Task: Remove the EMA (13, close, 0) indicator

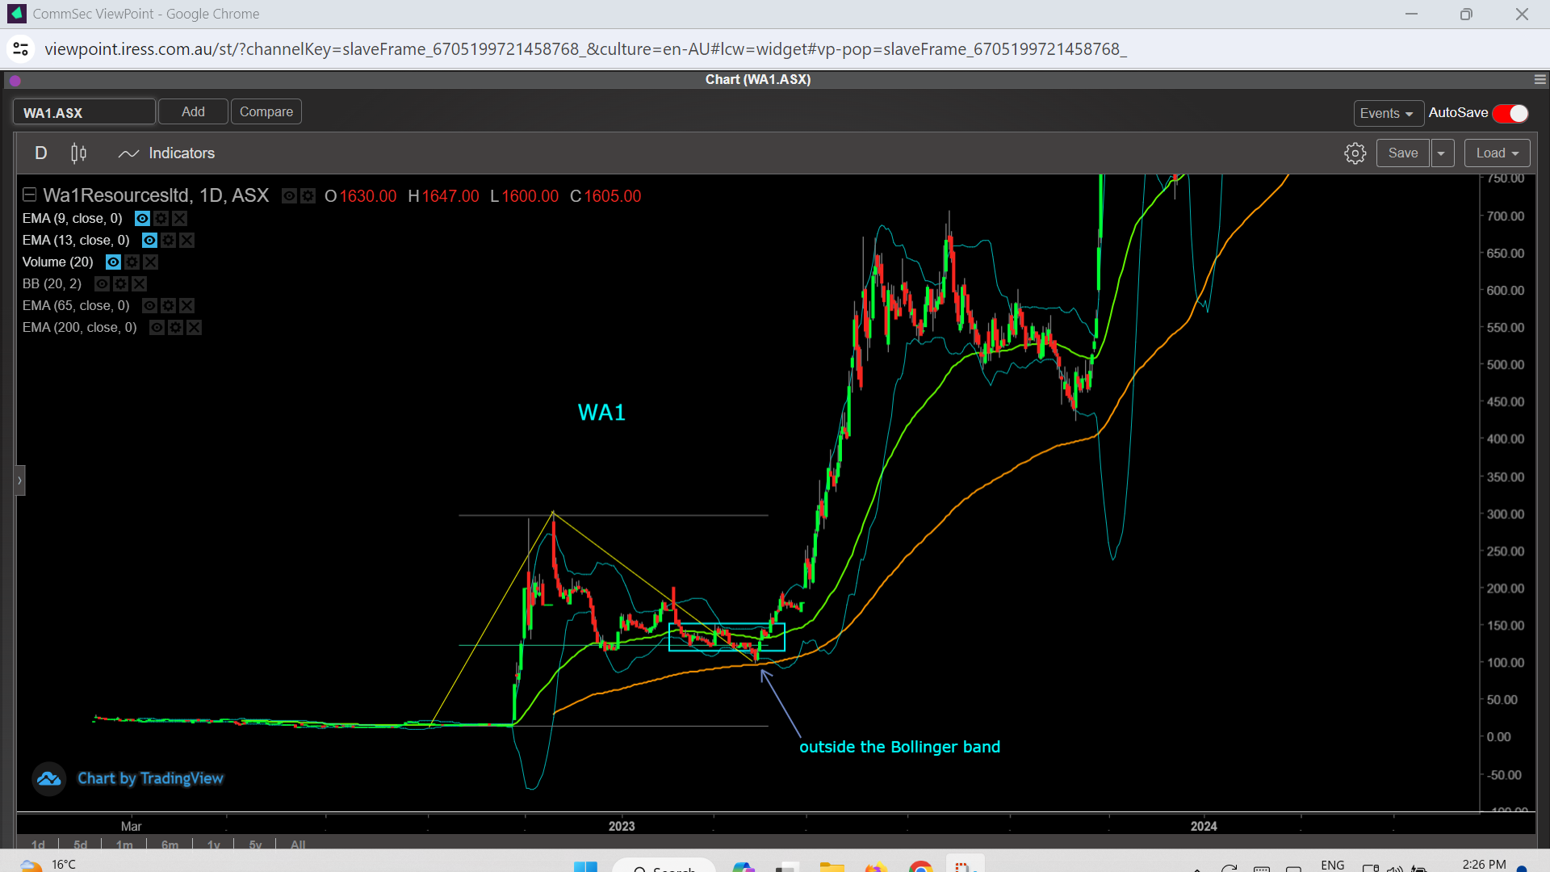Action: click(186, 240)
